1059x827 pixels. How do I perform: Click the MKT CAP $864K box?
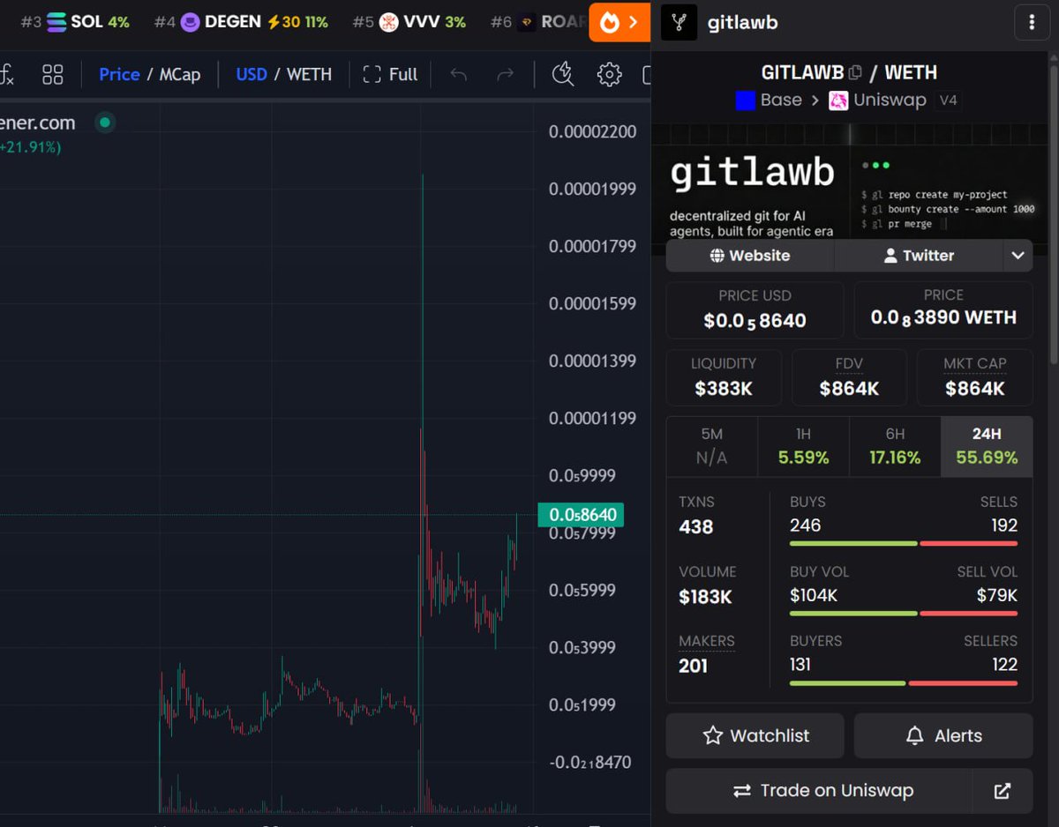click(975, 377)
